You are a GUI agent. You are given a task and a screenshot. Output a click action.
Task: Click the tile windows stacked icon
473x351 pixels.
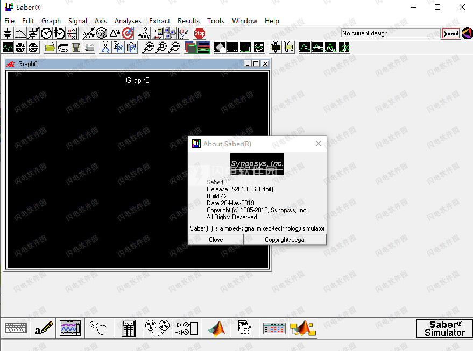pos(203,48)
